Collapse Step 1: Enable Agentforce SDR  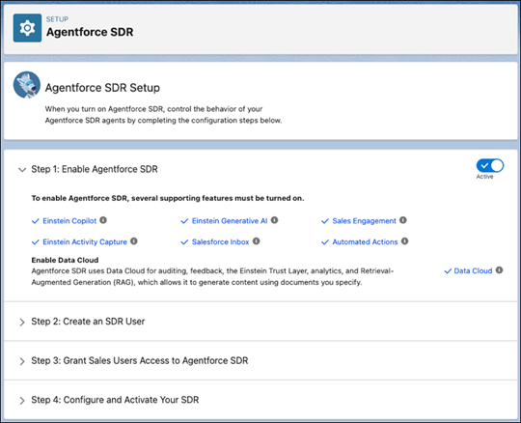click(22, 170)
